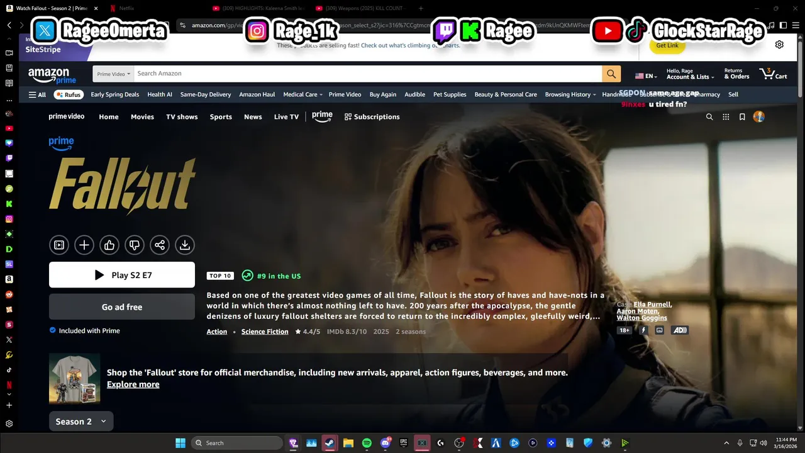The width and height of the screenshot is (805, 453).
Task: Expand the Account & Lists menu
Action: pyautogui.click(x=691, y=74)
